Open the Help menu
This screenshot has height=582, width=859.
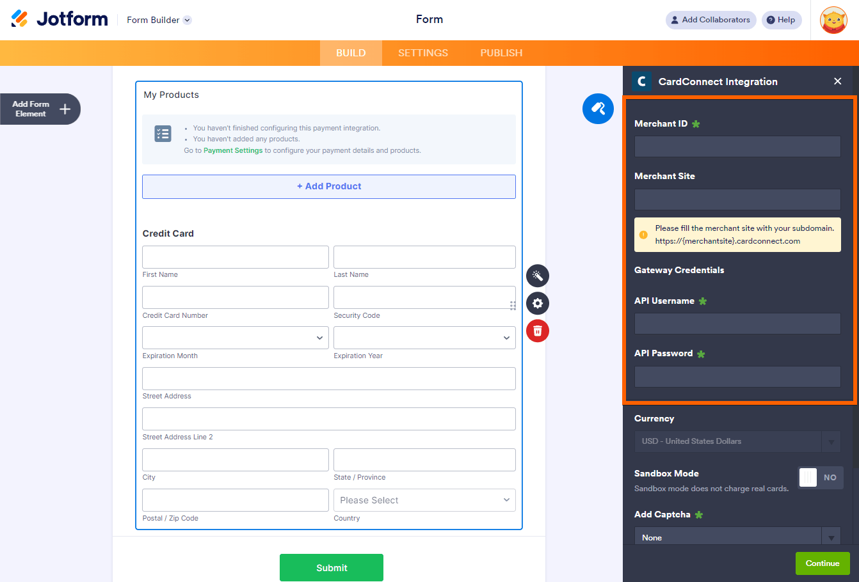click(782, 20)
